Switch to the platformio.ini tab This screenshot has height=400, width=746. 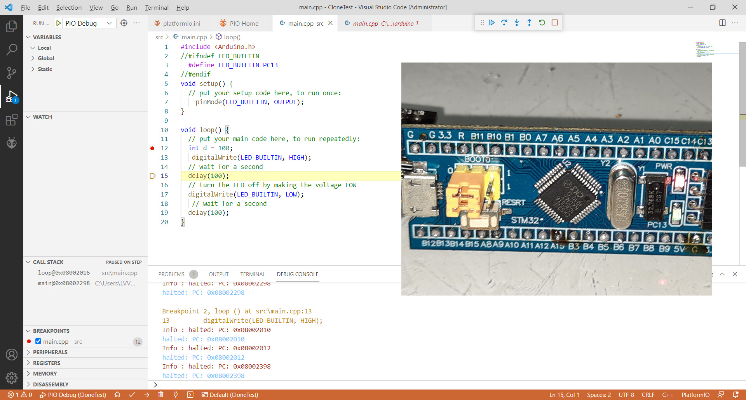tap(181, 23)
